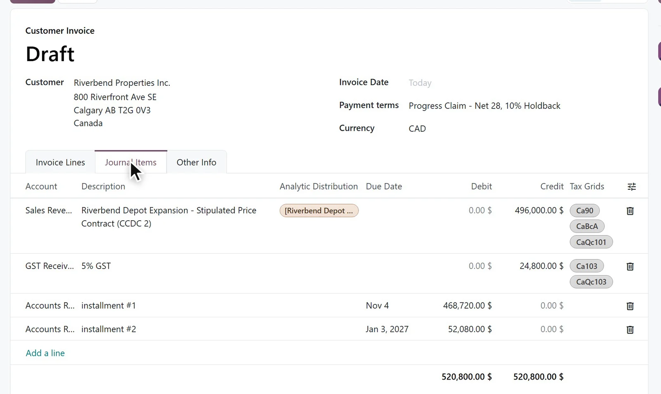Screen dimensions: 661x394
Task: Click the Ca103 tax grid tag
Action: (x=587, y=266)
